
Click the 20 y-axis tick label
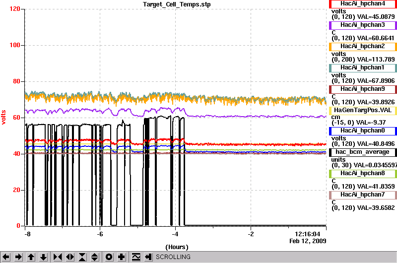16,190
